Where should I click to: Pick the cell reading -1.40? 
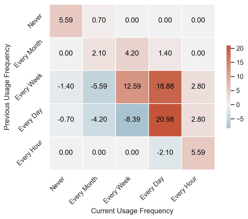click(66, 87)
